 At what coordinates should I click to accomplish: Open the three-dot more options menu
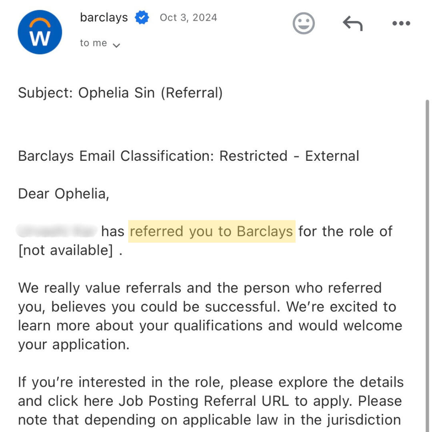(401, 24)
